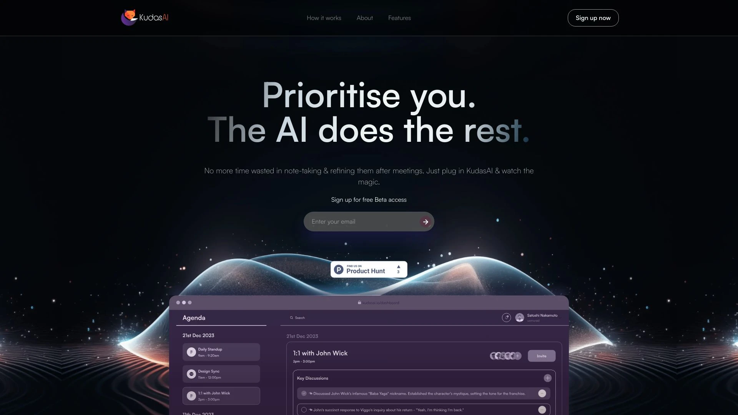Click the Satoshi Nakamoto profile avatar
The height and width of the screenshot is (415, 738).
click(x=519, y=318)
